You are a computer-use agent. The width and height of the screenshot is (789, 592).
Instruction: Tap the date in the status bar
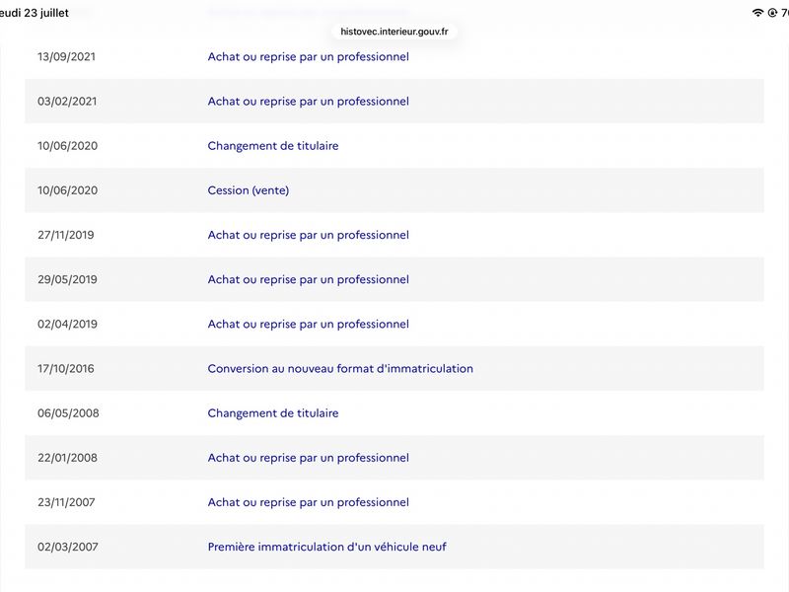[34, 13]
